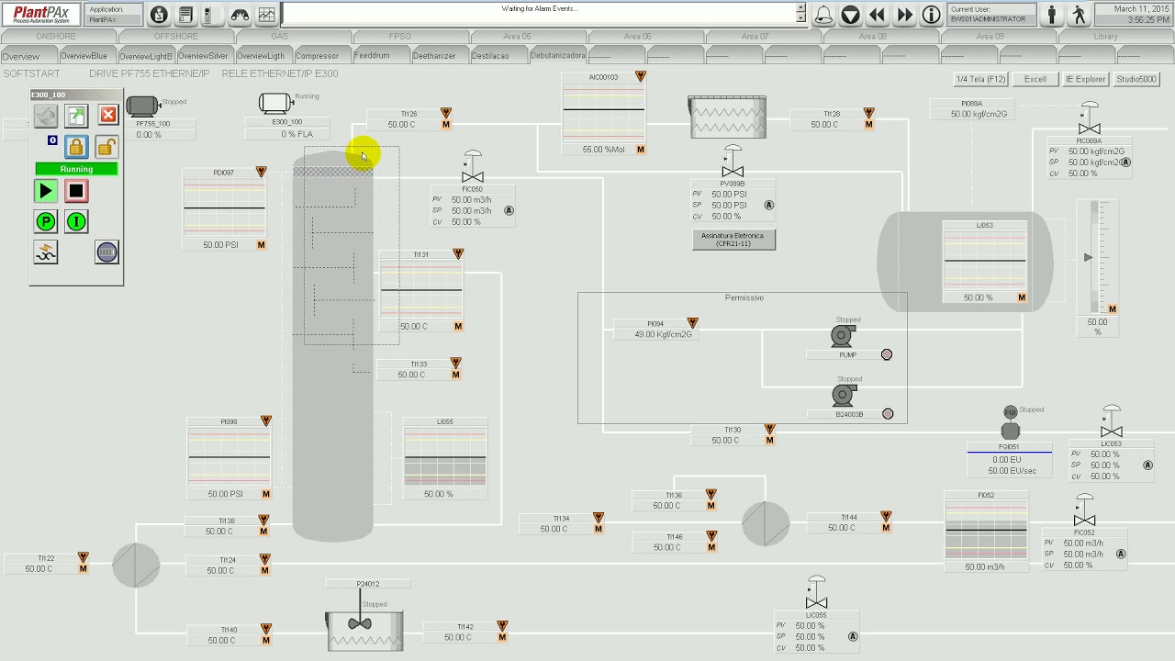
Task: Switch to the OFFSHORE area tab
Action: [x=175, y=37]
